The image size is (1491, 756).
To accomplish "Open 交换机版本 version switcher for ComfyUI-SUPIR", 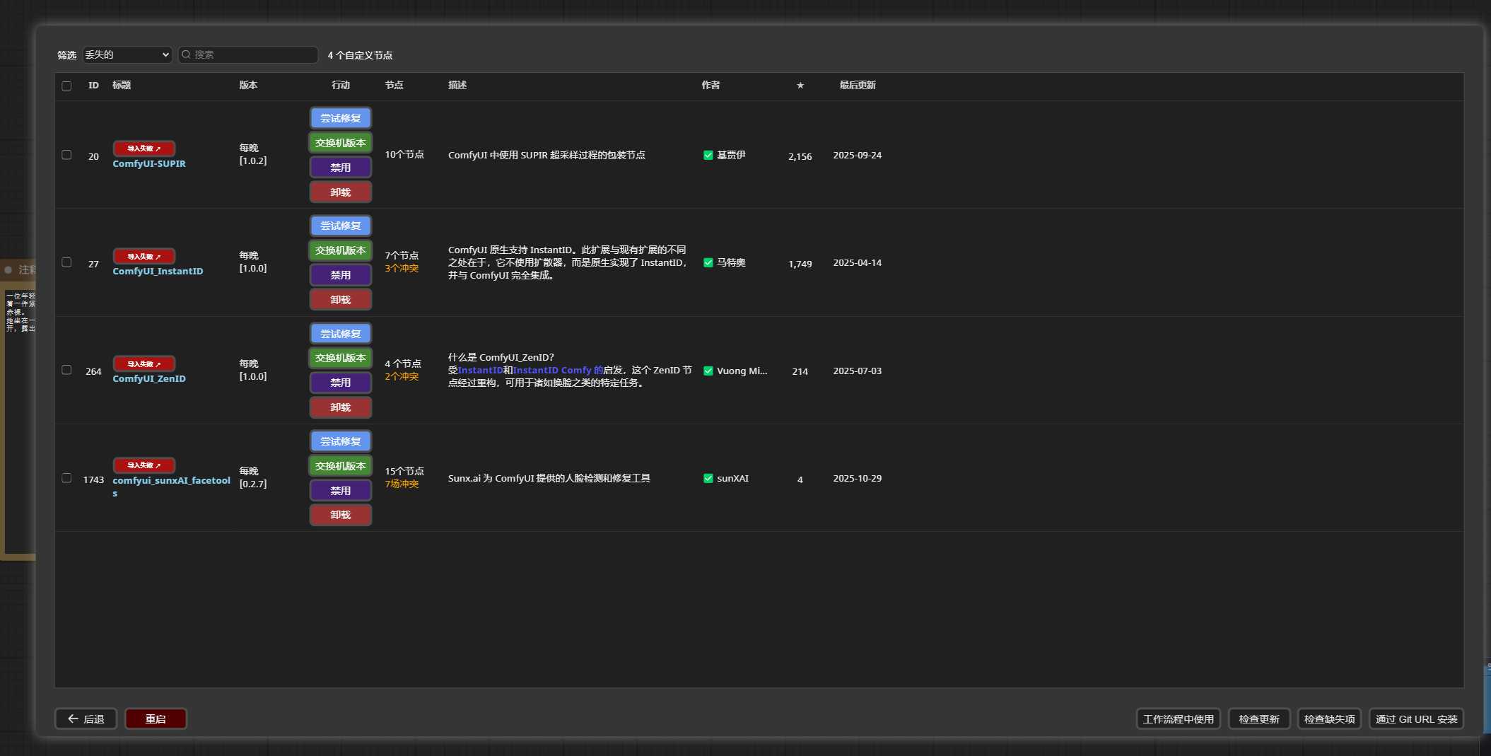I will tap(340, 143).
